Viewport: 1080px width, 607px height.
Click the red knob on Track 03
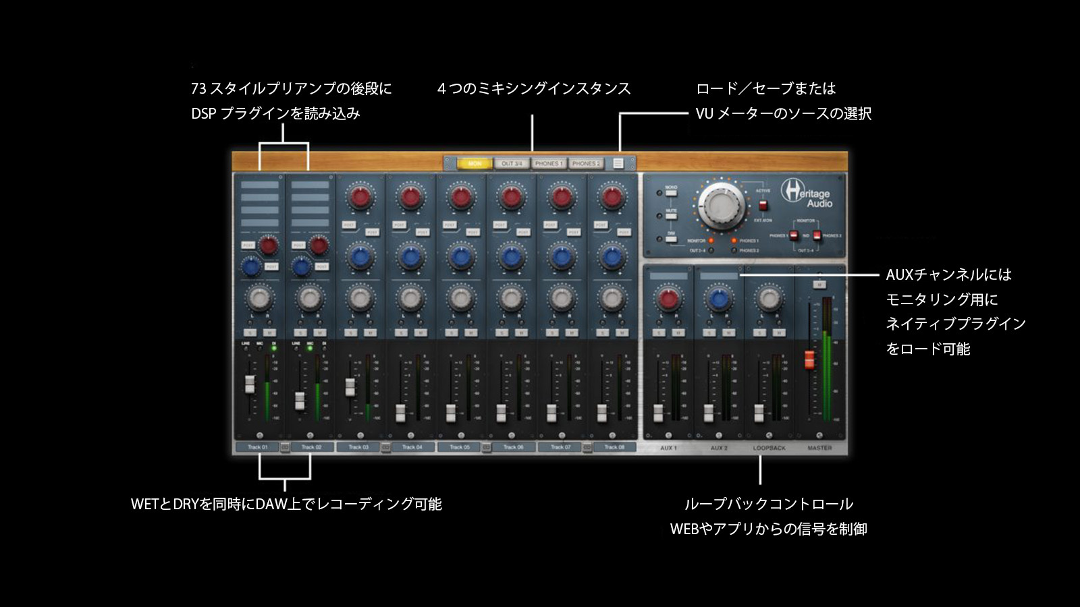click(360, 198)
